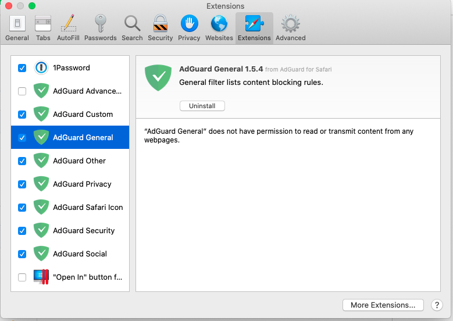Toggle the AdGuard Other checkbox
The width and height of the screenshot is (453, 321).
pyautogui.click(x=22, y=161)
